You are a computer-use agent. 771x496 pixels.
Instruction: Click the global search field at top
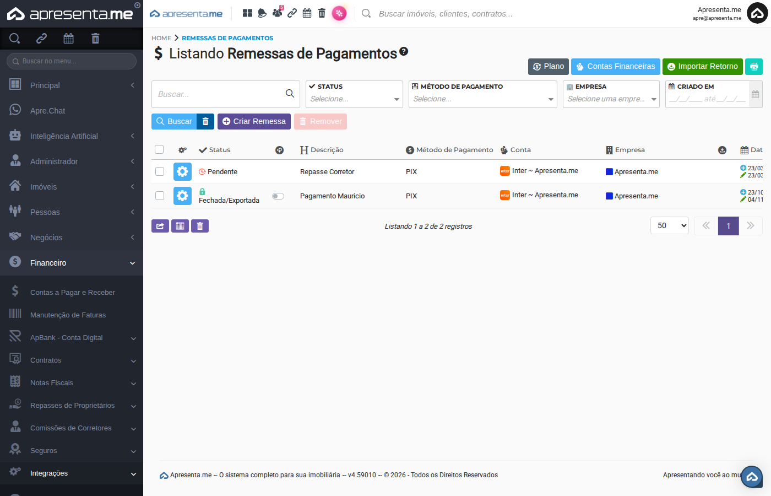(x=446, y=14)
